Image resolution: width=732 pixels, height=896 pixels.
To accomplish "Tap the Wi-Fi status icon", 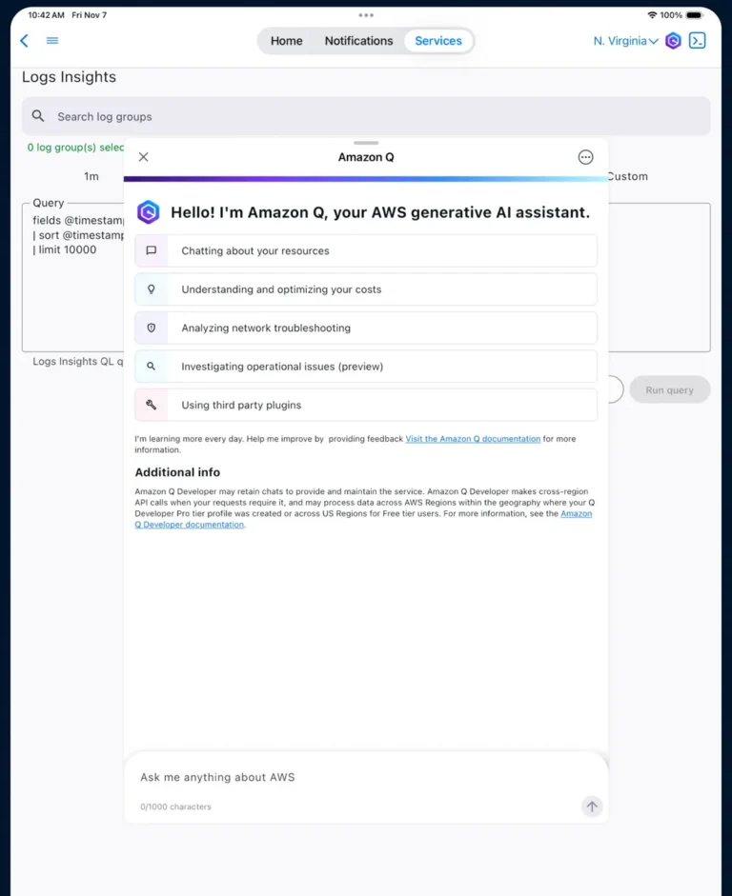I will [652, 15].
